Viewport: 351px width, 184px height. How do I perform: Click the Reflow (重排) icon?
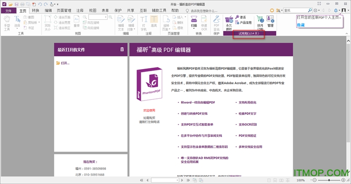(76, 21)
